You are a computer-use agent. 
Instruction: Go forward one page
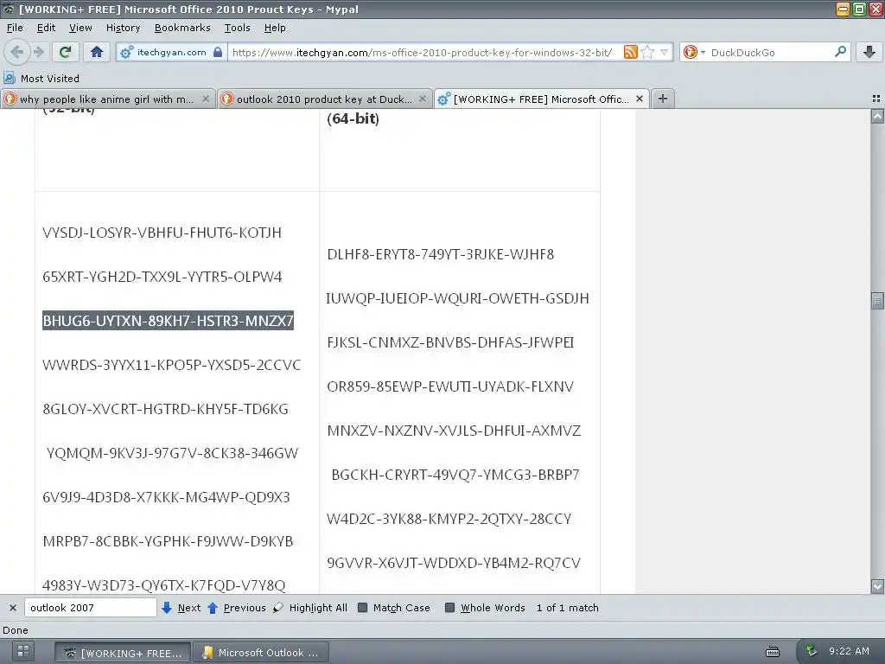[38, 52]
